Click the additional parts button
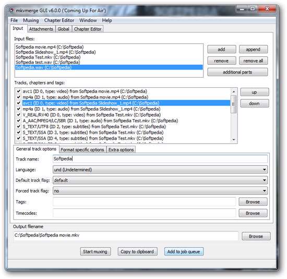The image size is (287, 279). coord(237,72)
